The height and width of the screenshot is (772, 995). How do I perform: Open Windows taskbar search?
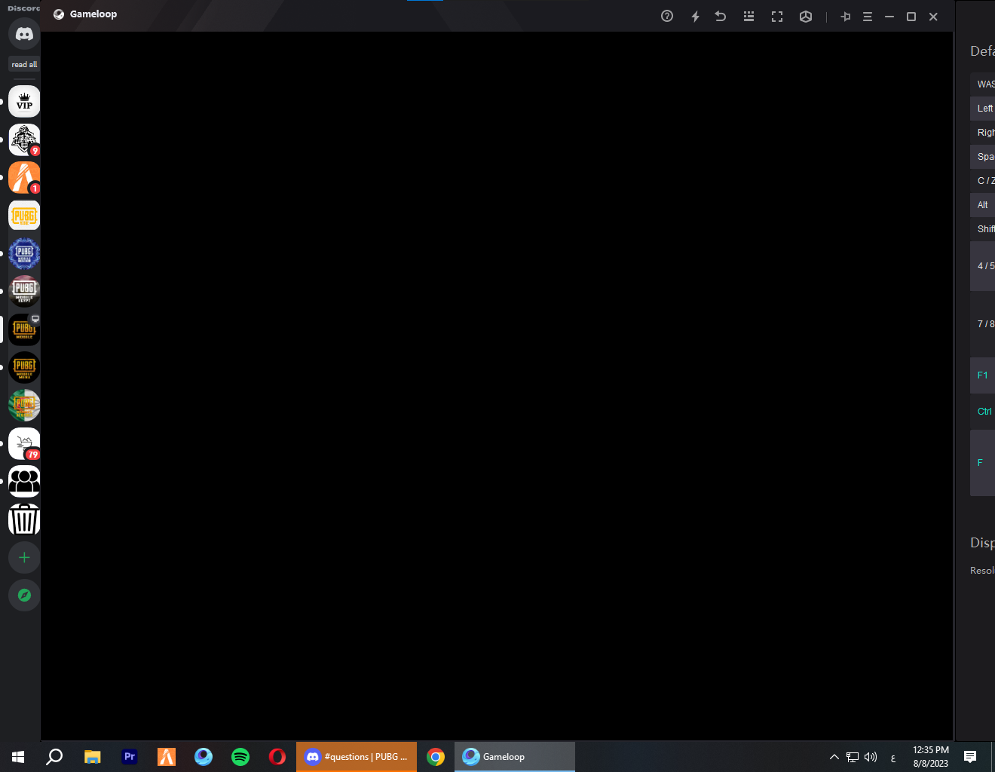[54, 757]
